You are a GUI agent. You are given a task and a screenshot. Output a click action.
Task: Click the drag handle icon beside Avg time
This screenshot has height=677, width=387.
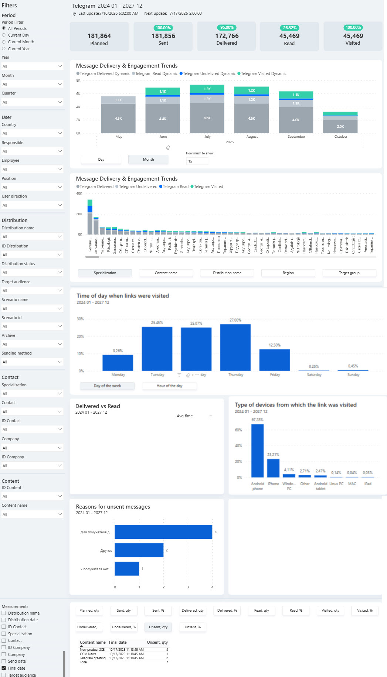tap(211, 416)
